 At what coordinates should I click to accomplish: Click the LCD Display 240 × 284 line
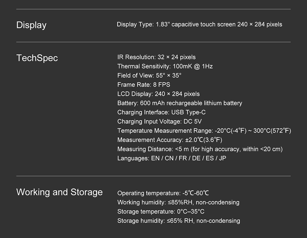click(x=159, y=94)
